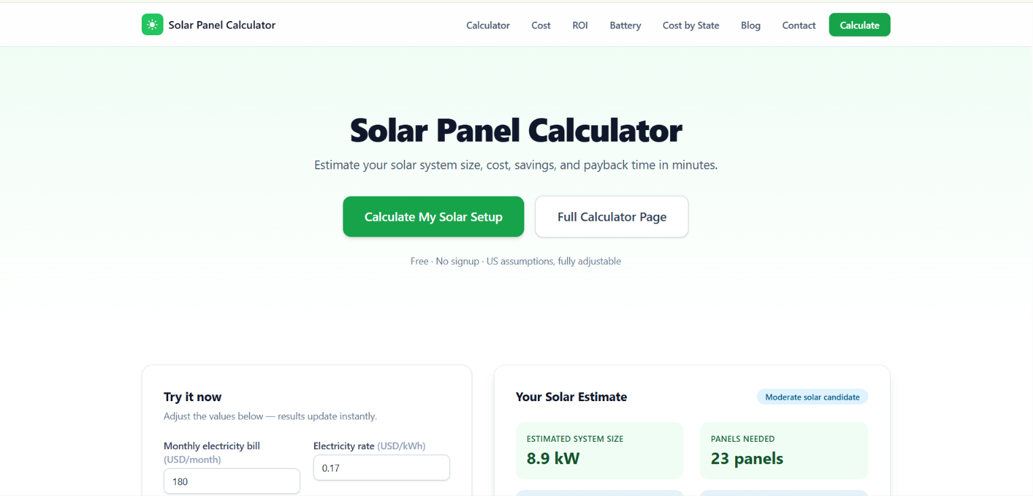Visit the Blog link
The height and width of the screenshot is (496, 1033).
(750, 25)
